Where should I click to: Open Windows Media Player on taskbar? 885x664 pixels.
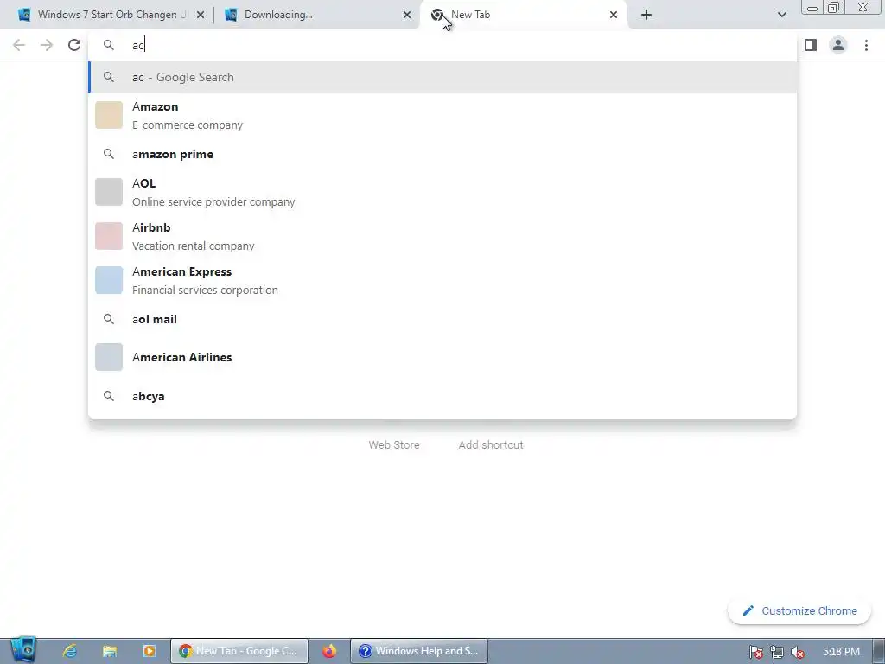point(149,651)
